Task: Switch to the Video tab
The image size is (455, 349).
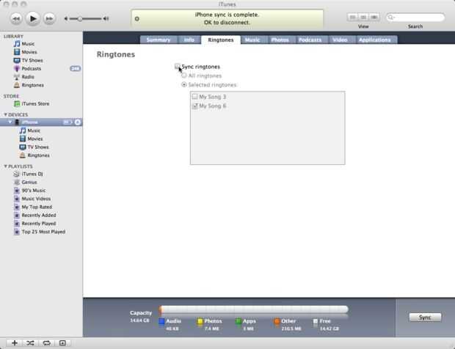Action: [x=340, y=40]
